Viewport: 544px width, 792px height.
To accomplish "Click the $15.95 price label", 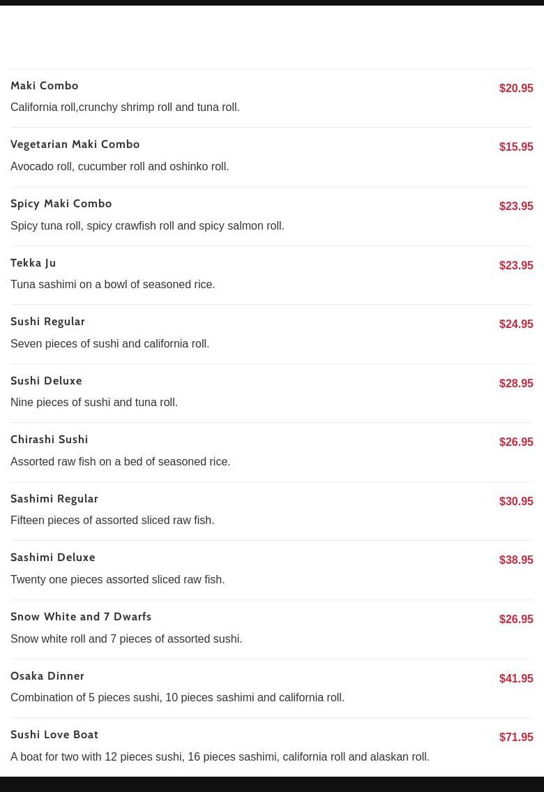I will pos(516,147).
